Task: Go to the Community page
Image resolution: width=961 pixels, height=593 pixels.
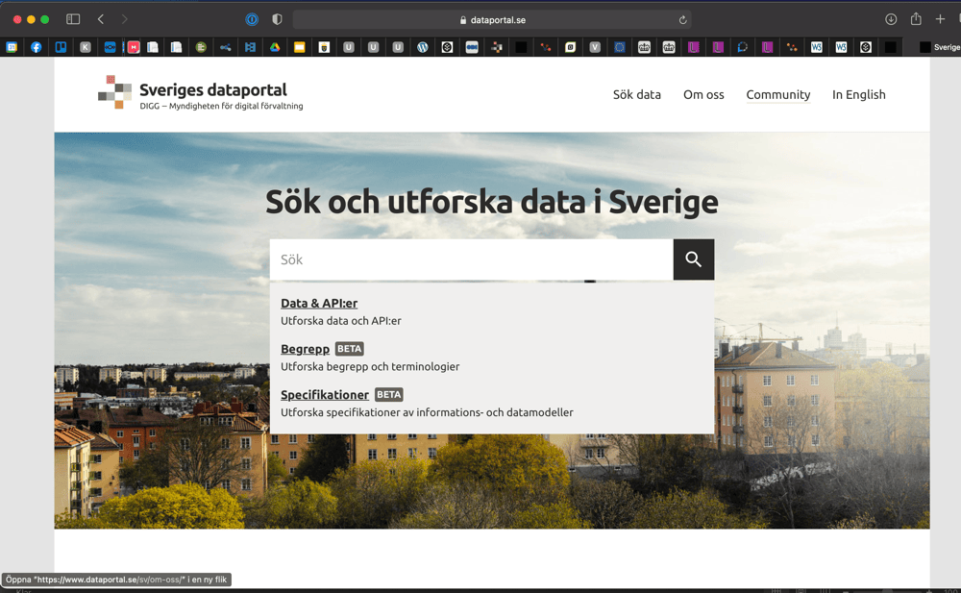Action: [x=777, y=94]
